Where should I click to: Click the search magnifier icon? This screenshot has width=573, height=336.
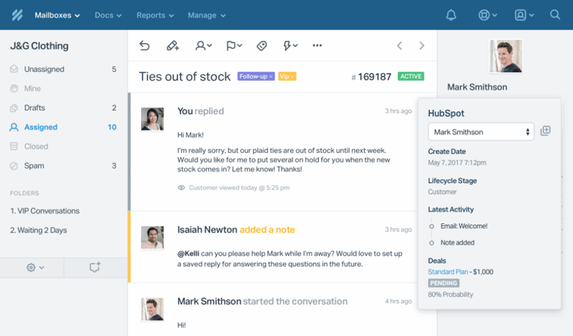555,15
